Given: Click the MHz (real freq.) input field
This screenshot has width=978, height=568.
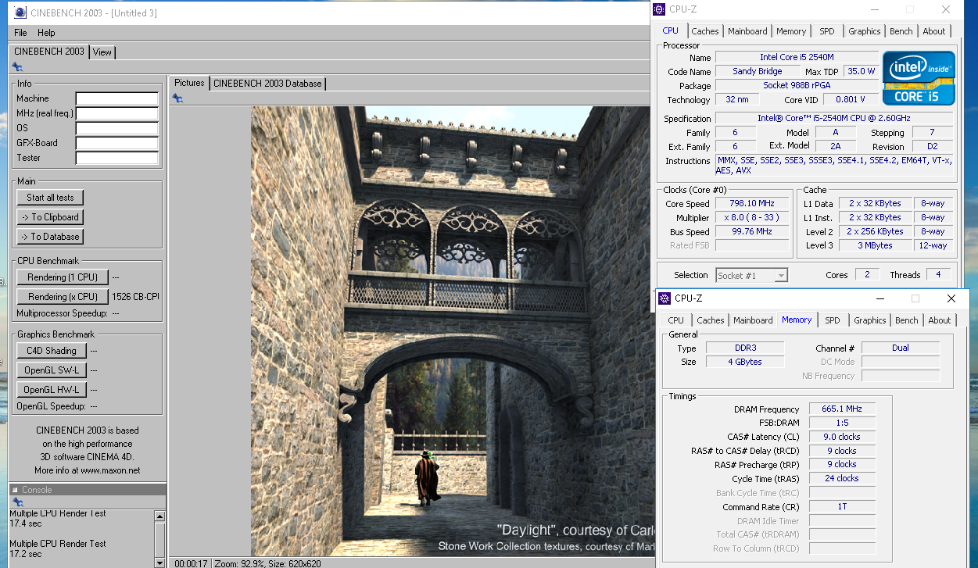Looking at the screenshot, I should pos(117,113).
